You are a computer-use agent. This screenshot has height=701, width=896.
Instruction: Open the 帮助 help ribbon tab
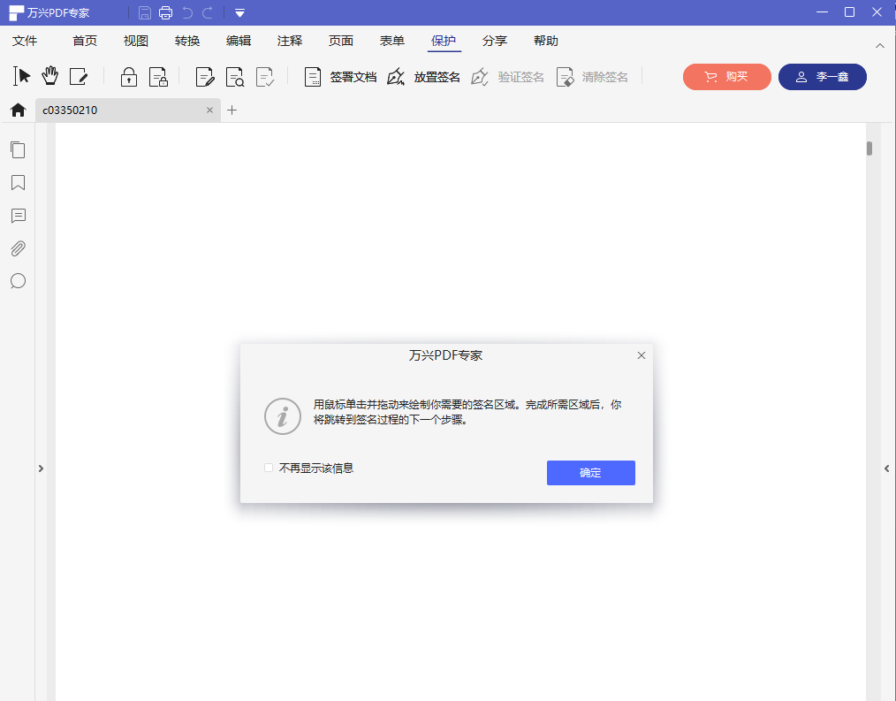pos(546,41)
